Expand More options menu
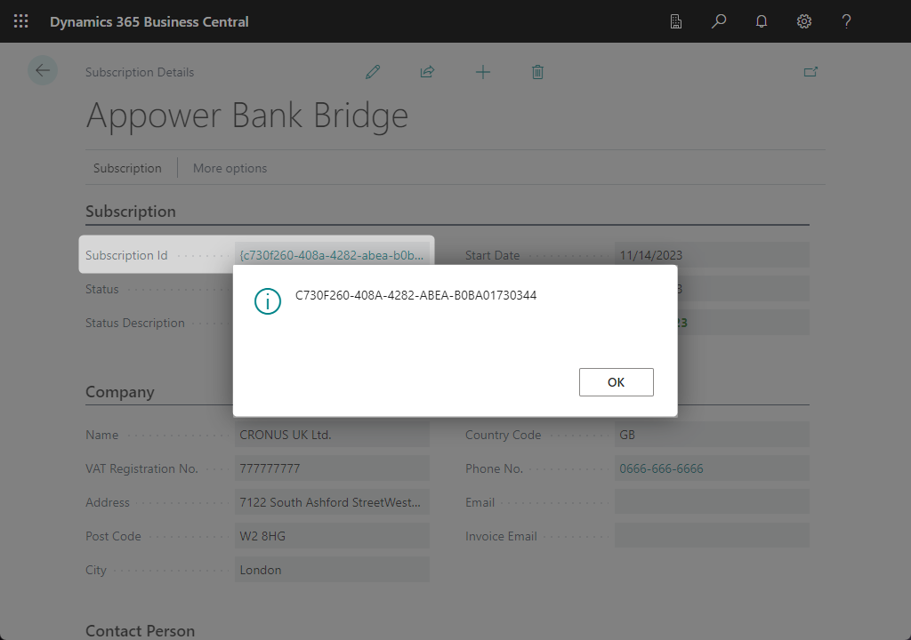 (230, 168)
